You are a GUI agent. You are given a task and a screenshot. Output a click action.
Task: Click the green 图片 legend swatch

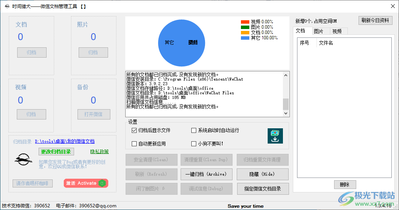coord(245,27)
